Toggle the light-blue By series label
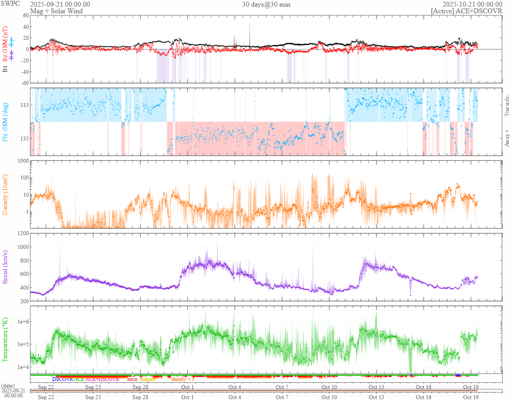This screenshot has height=400, width=511. [12, 42]
